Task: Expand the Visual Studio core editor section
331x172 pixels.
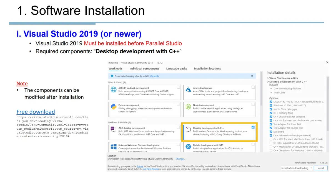Action: (267, 78)
